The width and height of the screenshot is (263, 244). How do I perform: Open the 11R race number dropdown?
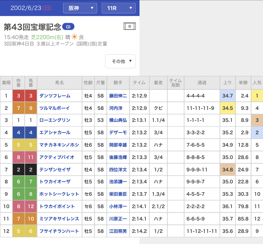(x=119, y=8)
